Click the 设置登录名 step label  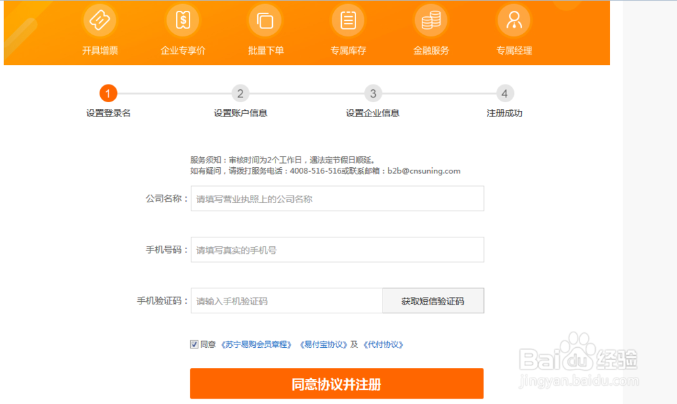click(108, 113)
